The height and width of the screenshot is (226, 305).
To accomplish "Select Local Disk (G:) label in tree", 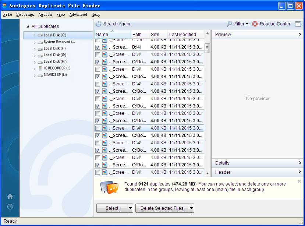I will point(55,55).
